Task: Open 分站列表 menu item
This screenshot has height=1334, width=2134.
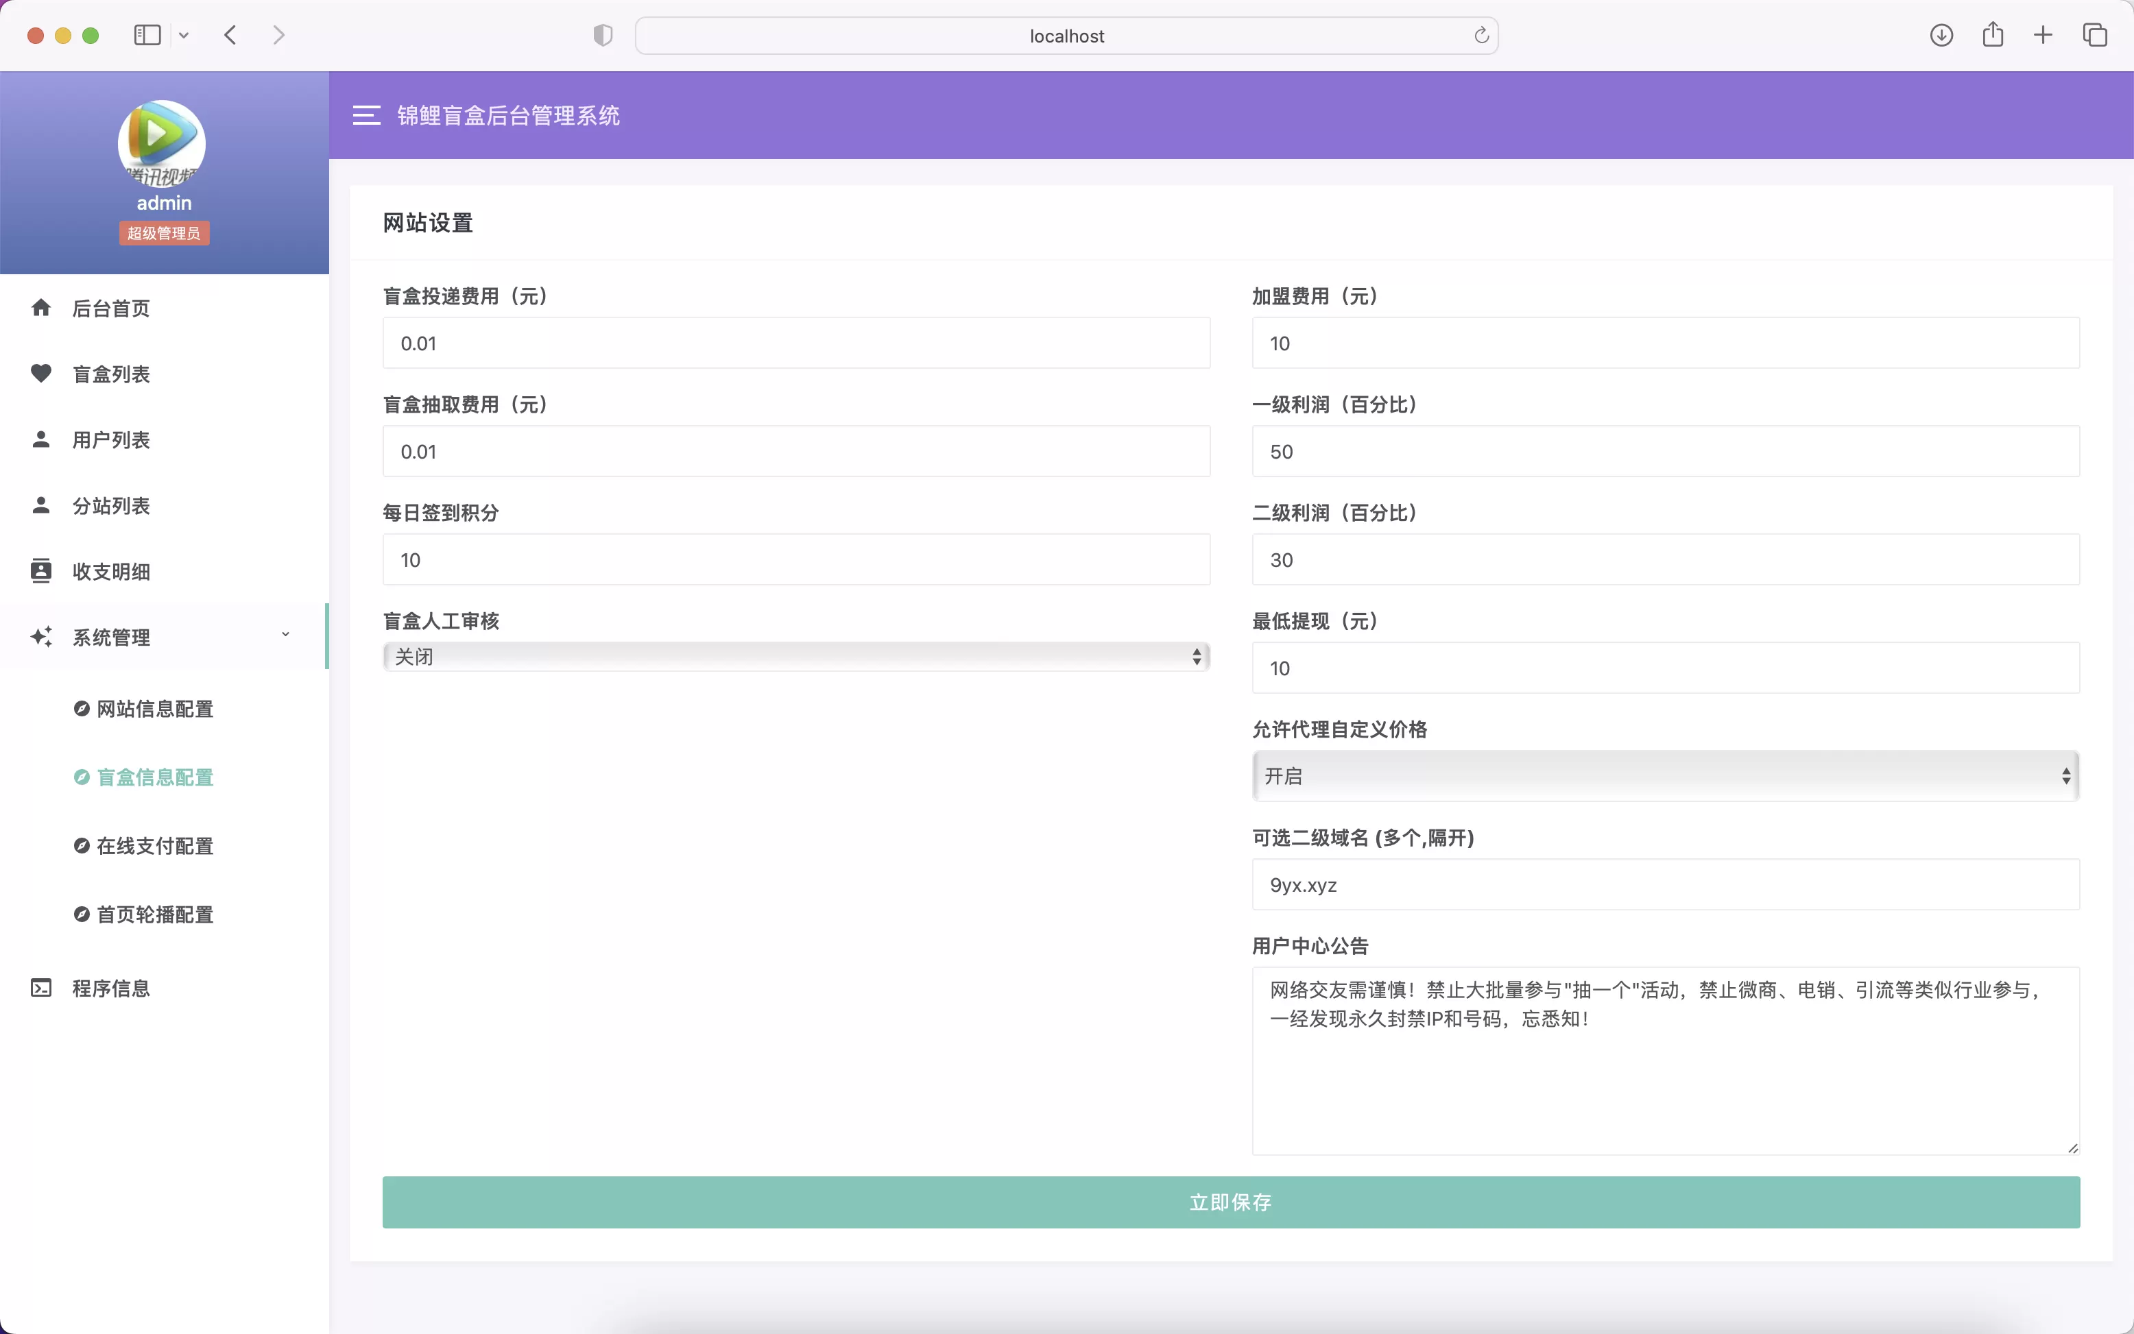Action: 164,505
